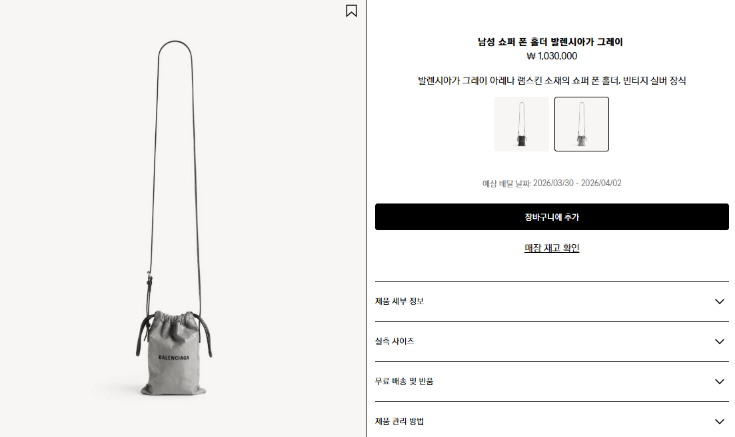The height and width of the screenshot is (437, 735).
Task: Save product with the bookmark icon
Action: [x=351, y=11]
